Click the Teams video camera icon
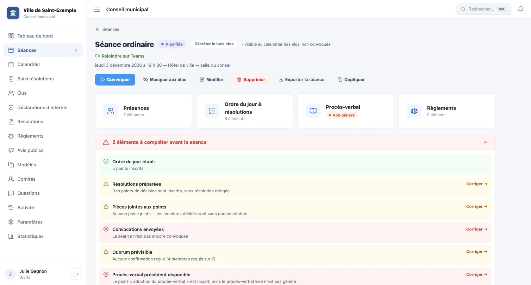This screenshot has width=531, height=285. 98,56
